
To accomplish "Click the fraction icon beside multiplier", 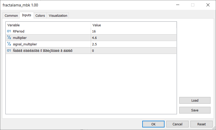I will pyautogui.click(x=9, y=37).
